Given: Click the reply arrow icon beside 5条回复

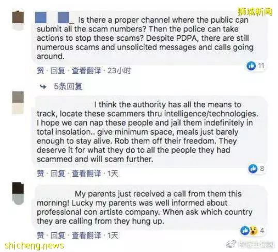Looking at the screenshot, I should tap(43, 87).
